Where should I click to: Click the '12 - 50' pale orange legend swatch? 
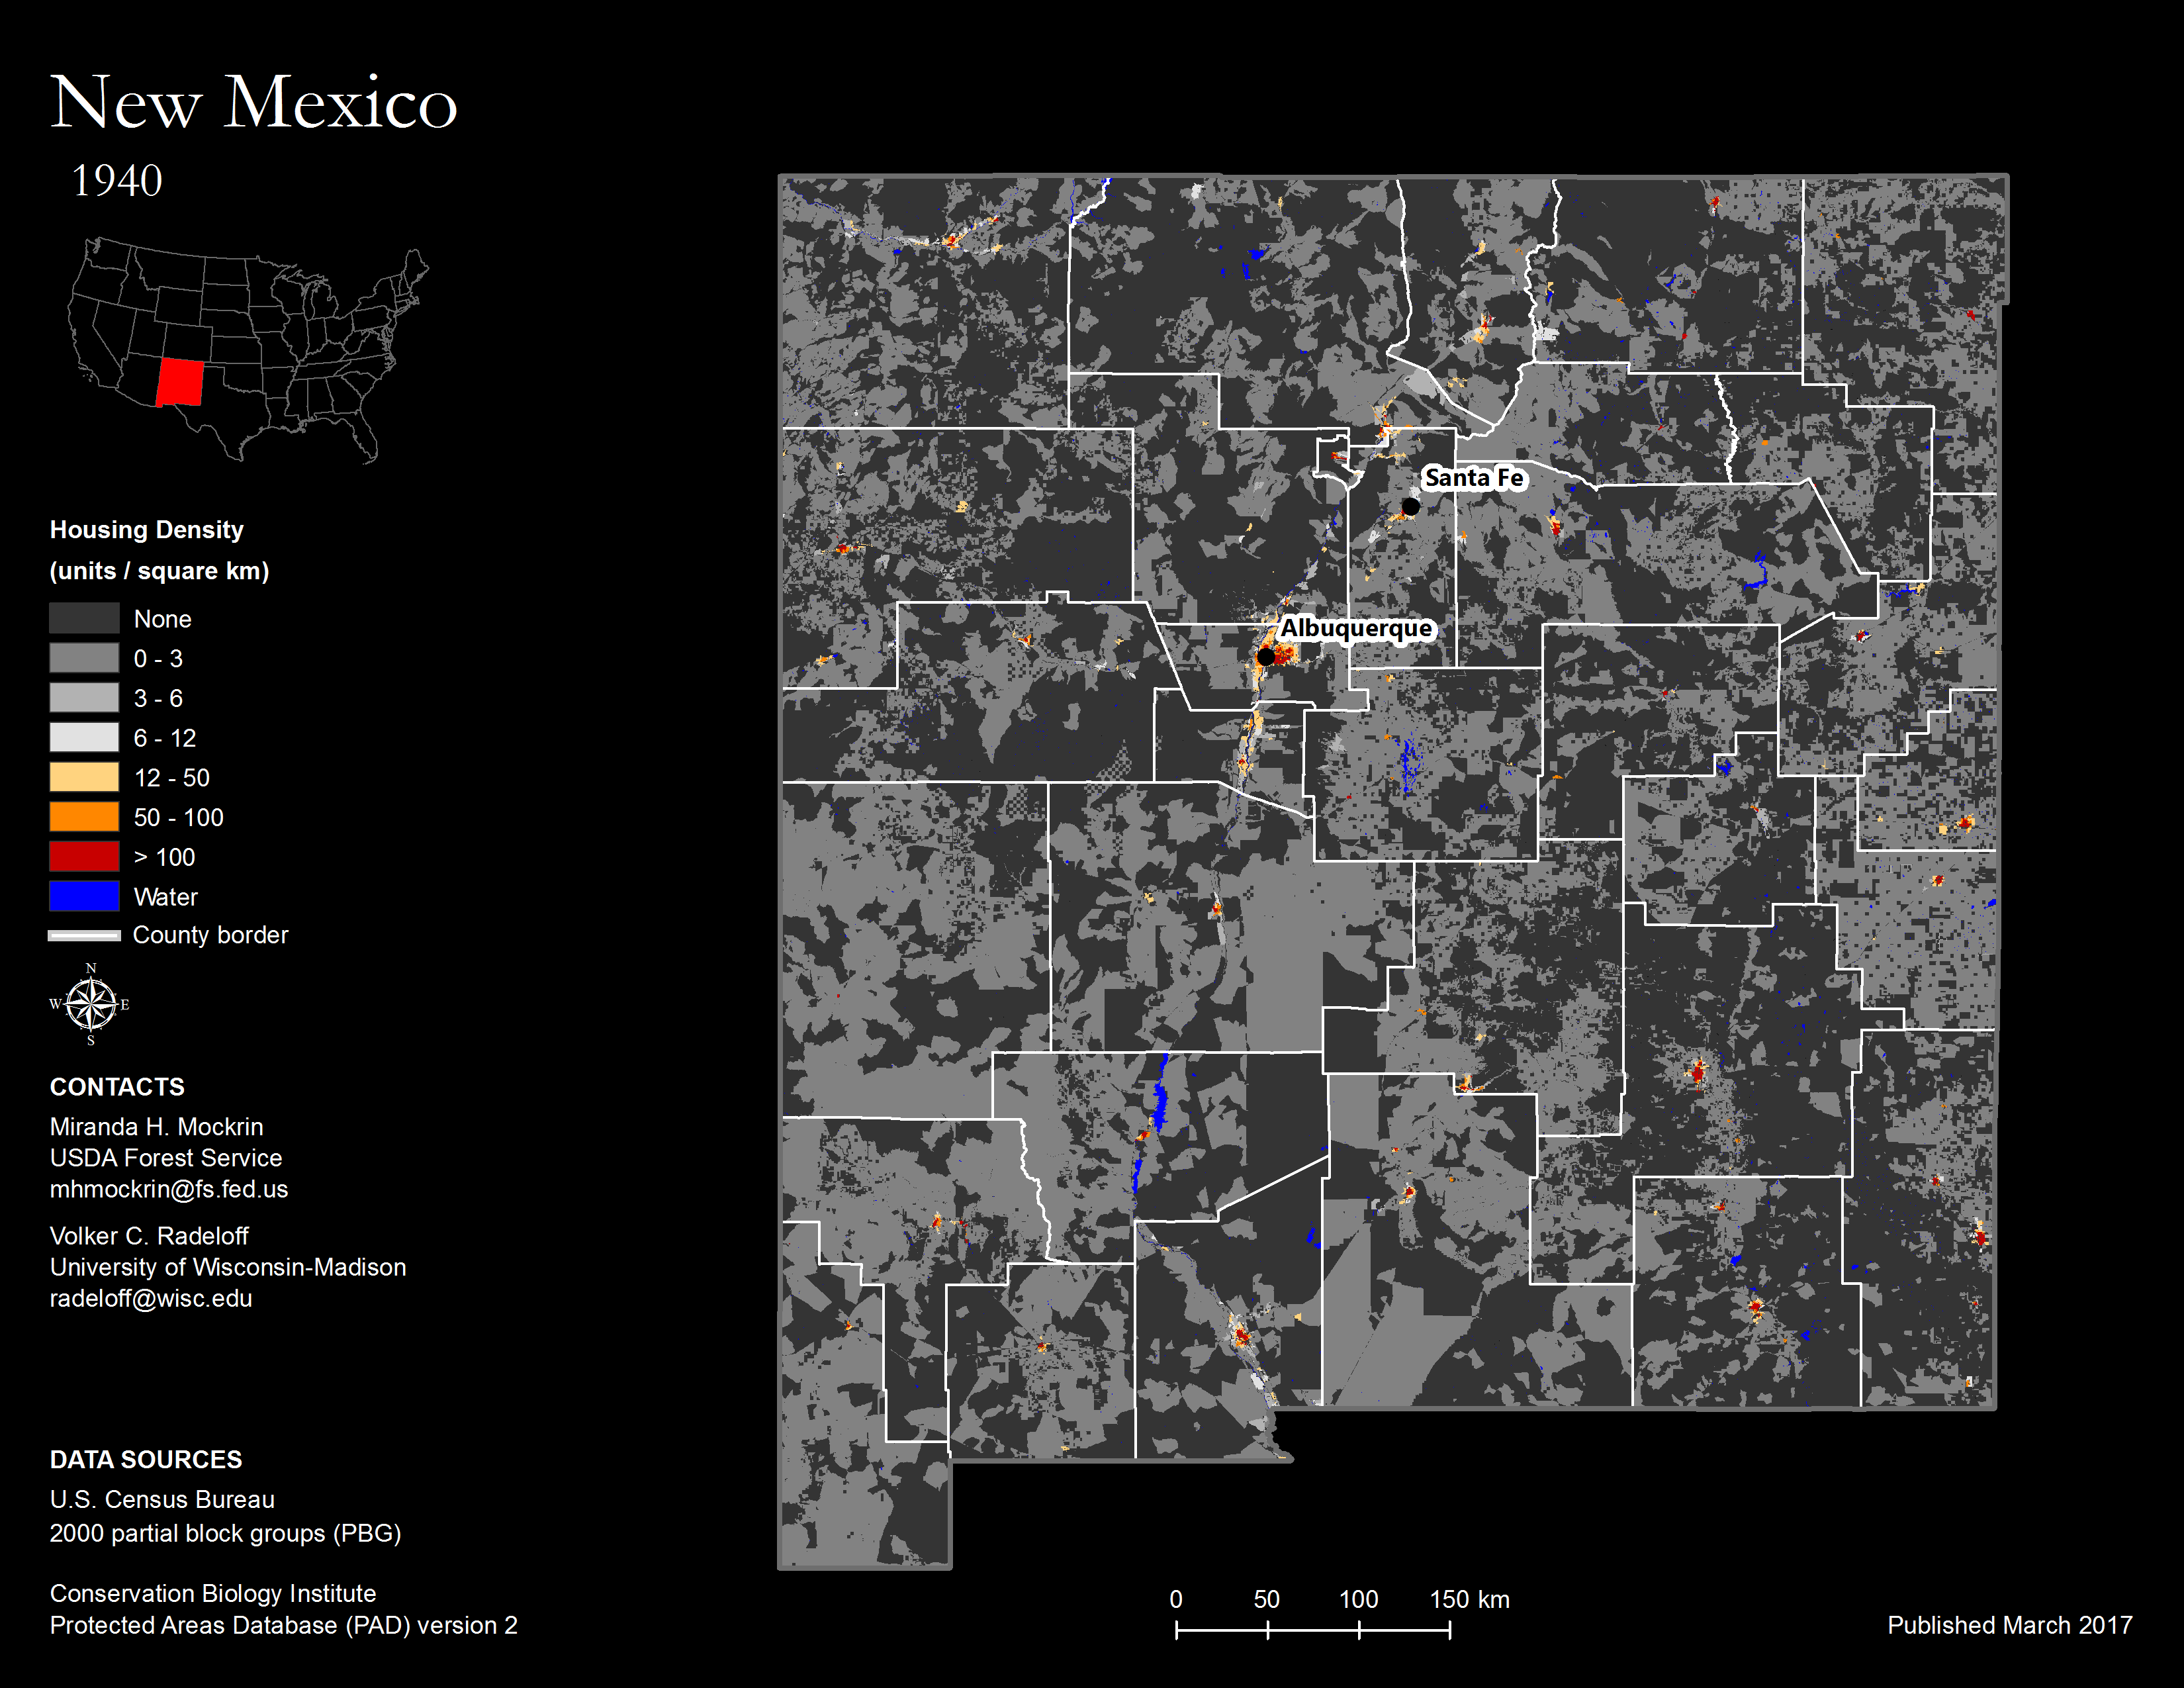[85, 777]
